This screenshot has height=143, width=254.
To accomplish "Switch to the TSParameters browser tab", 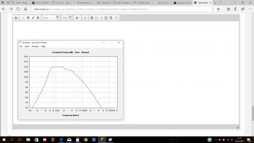I will pyautogui.click(x=82, y=3).
